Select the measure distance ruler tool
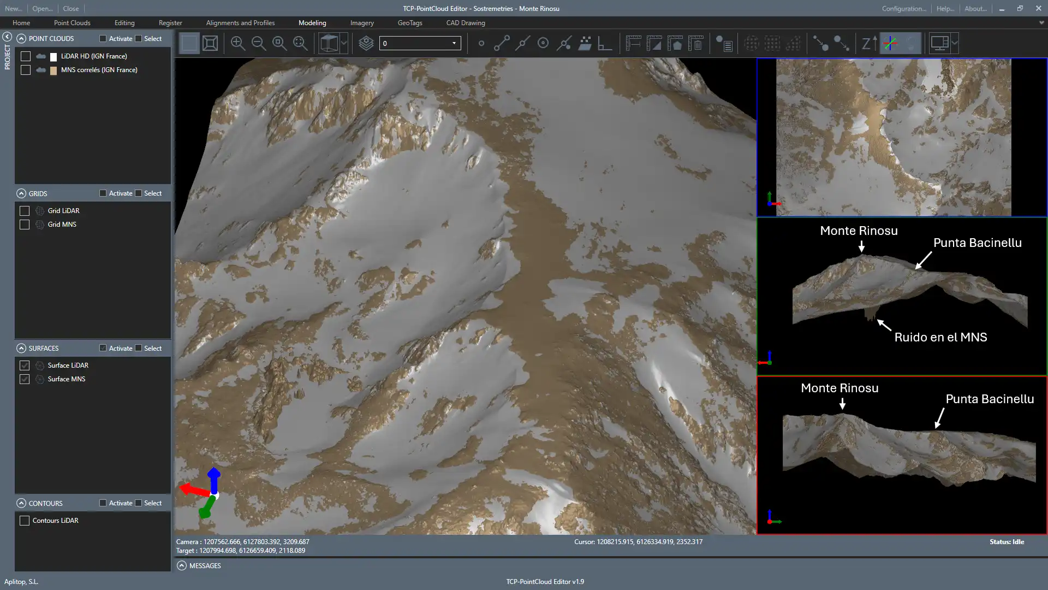The image size is (1048, 590). click(633, 43)
